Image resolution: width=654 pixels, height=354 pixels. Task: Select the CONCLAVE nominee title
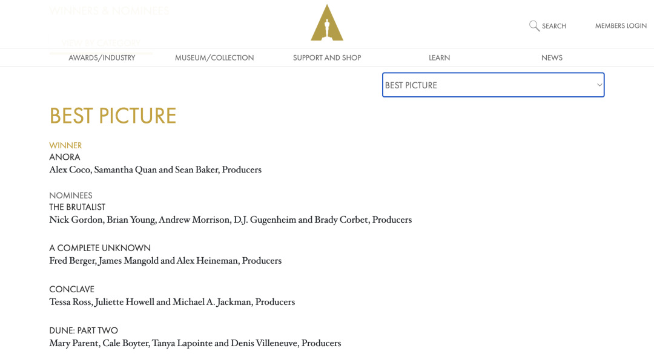click(71, 289)
